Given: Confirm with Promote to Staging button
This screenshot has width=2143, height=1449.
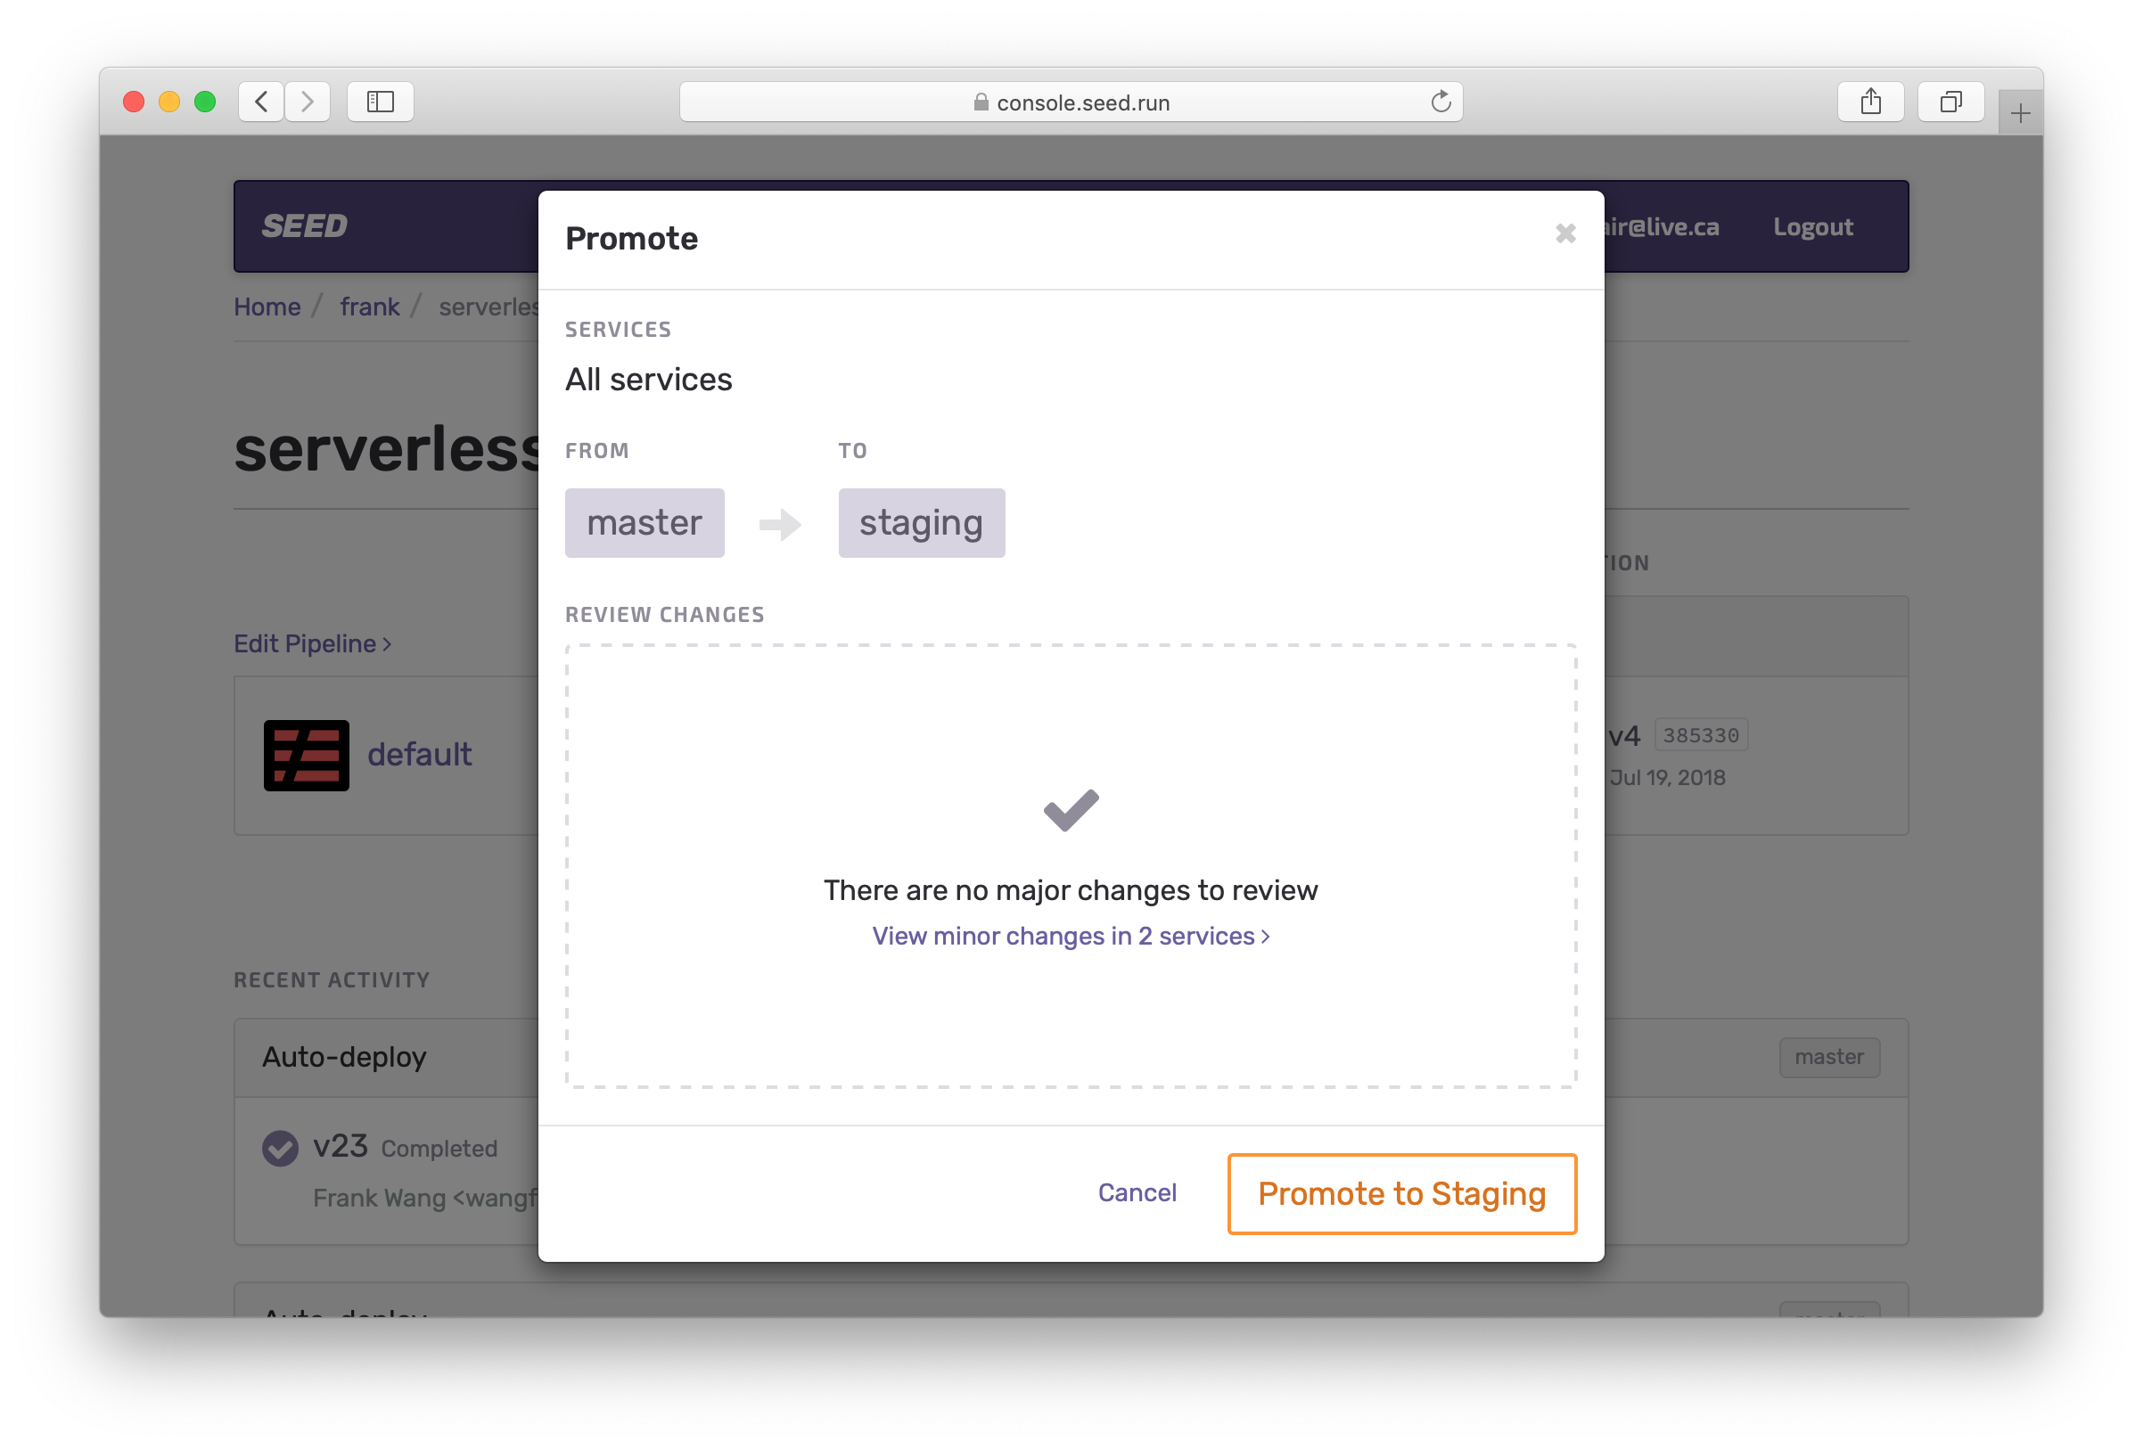Looking at the screenshot, I should click(x=1401, y=1192).
